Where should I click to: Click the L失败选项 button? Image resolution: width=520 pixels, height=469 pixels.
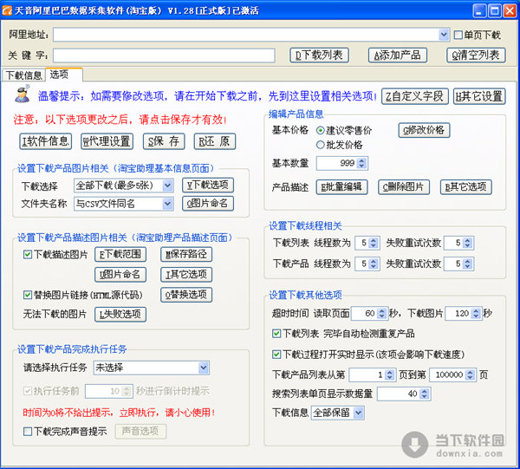(120, 315)
